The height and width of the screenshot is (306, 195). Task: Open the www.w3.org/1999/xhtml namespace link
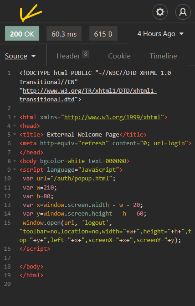click(112, 117)
